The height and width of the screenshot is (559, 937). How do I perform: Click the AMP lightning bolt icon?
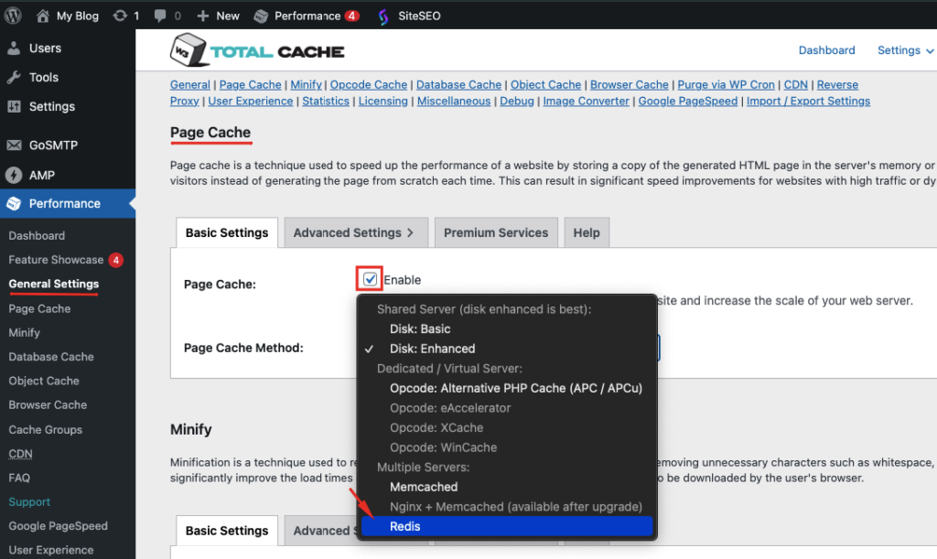[14, 175]
